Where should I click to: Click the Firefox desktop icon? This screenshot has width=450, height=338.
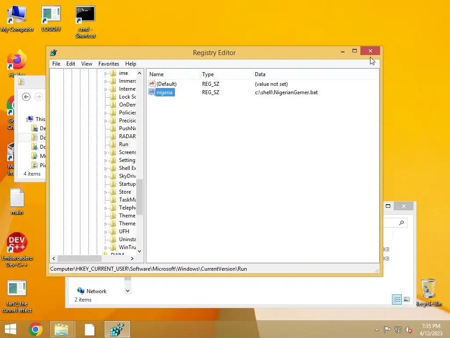pyautogui.click(x=17, y=62)
